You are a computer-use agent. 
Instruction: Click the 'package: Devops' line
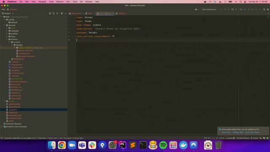(x=86, y=33)
